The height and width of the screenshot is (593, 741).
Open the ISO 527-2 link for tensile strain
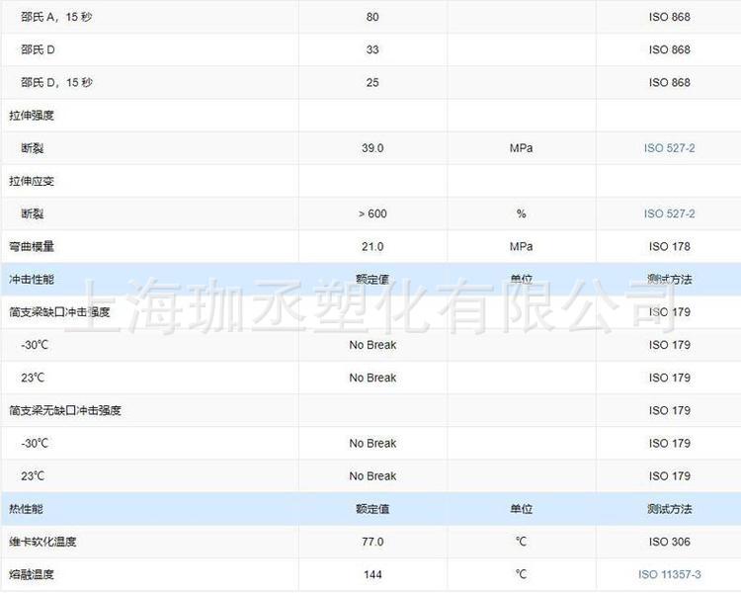(669, 213)
